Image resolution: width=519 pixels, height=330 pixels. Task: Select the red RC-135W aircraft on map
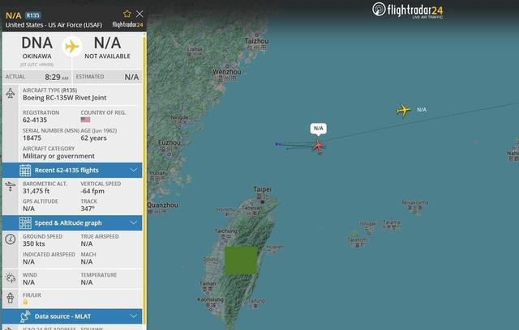[319, 146]
